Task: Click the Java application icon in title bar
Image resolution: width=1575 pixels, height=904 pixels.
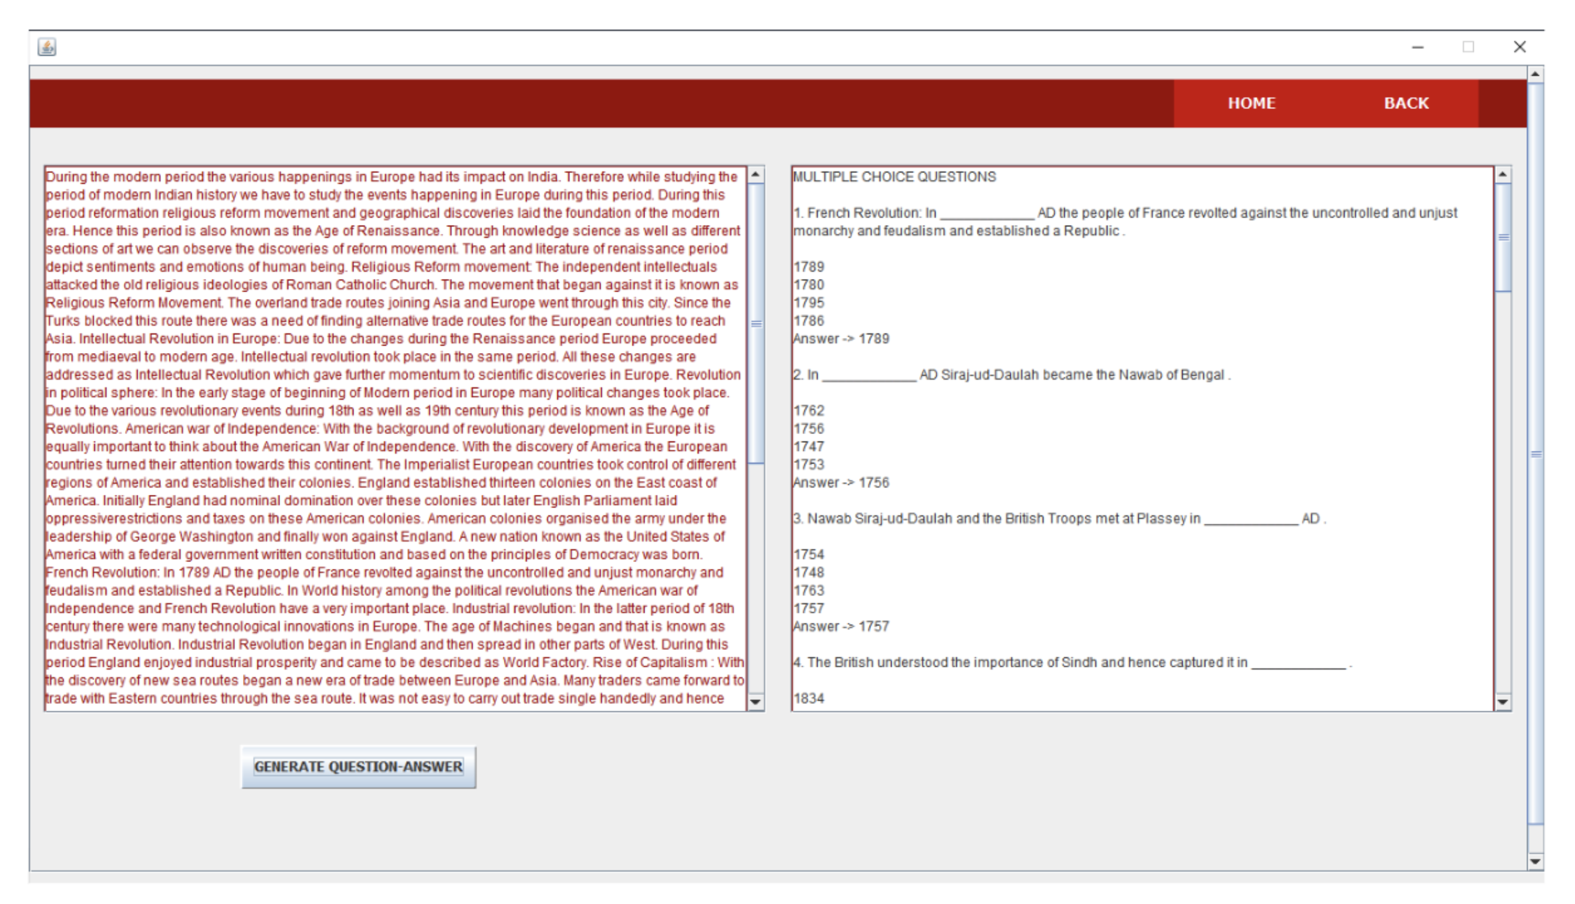Action: coord(47,47)
